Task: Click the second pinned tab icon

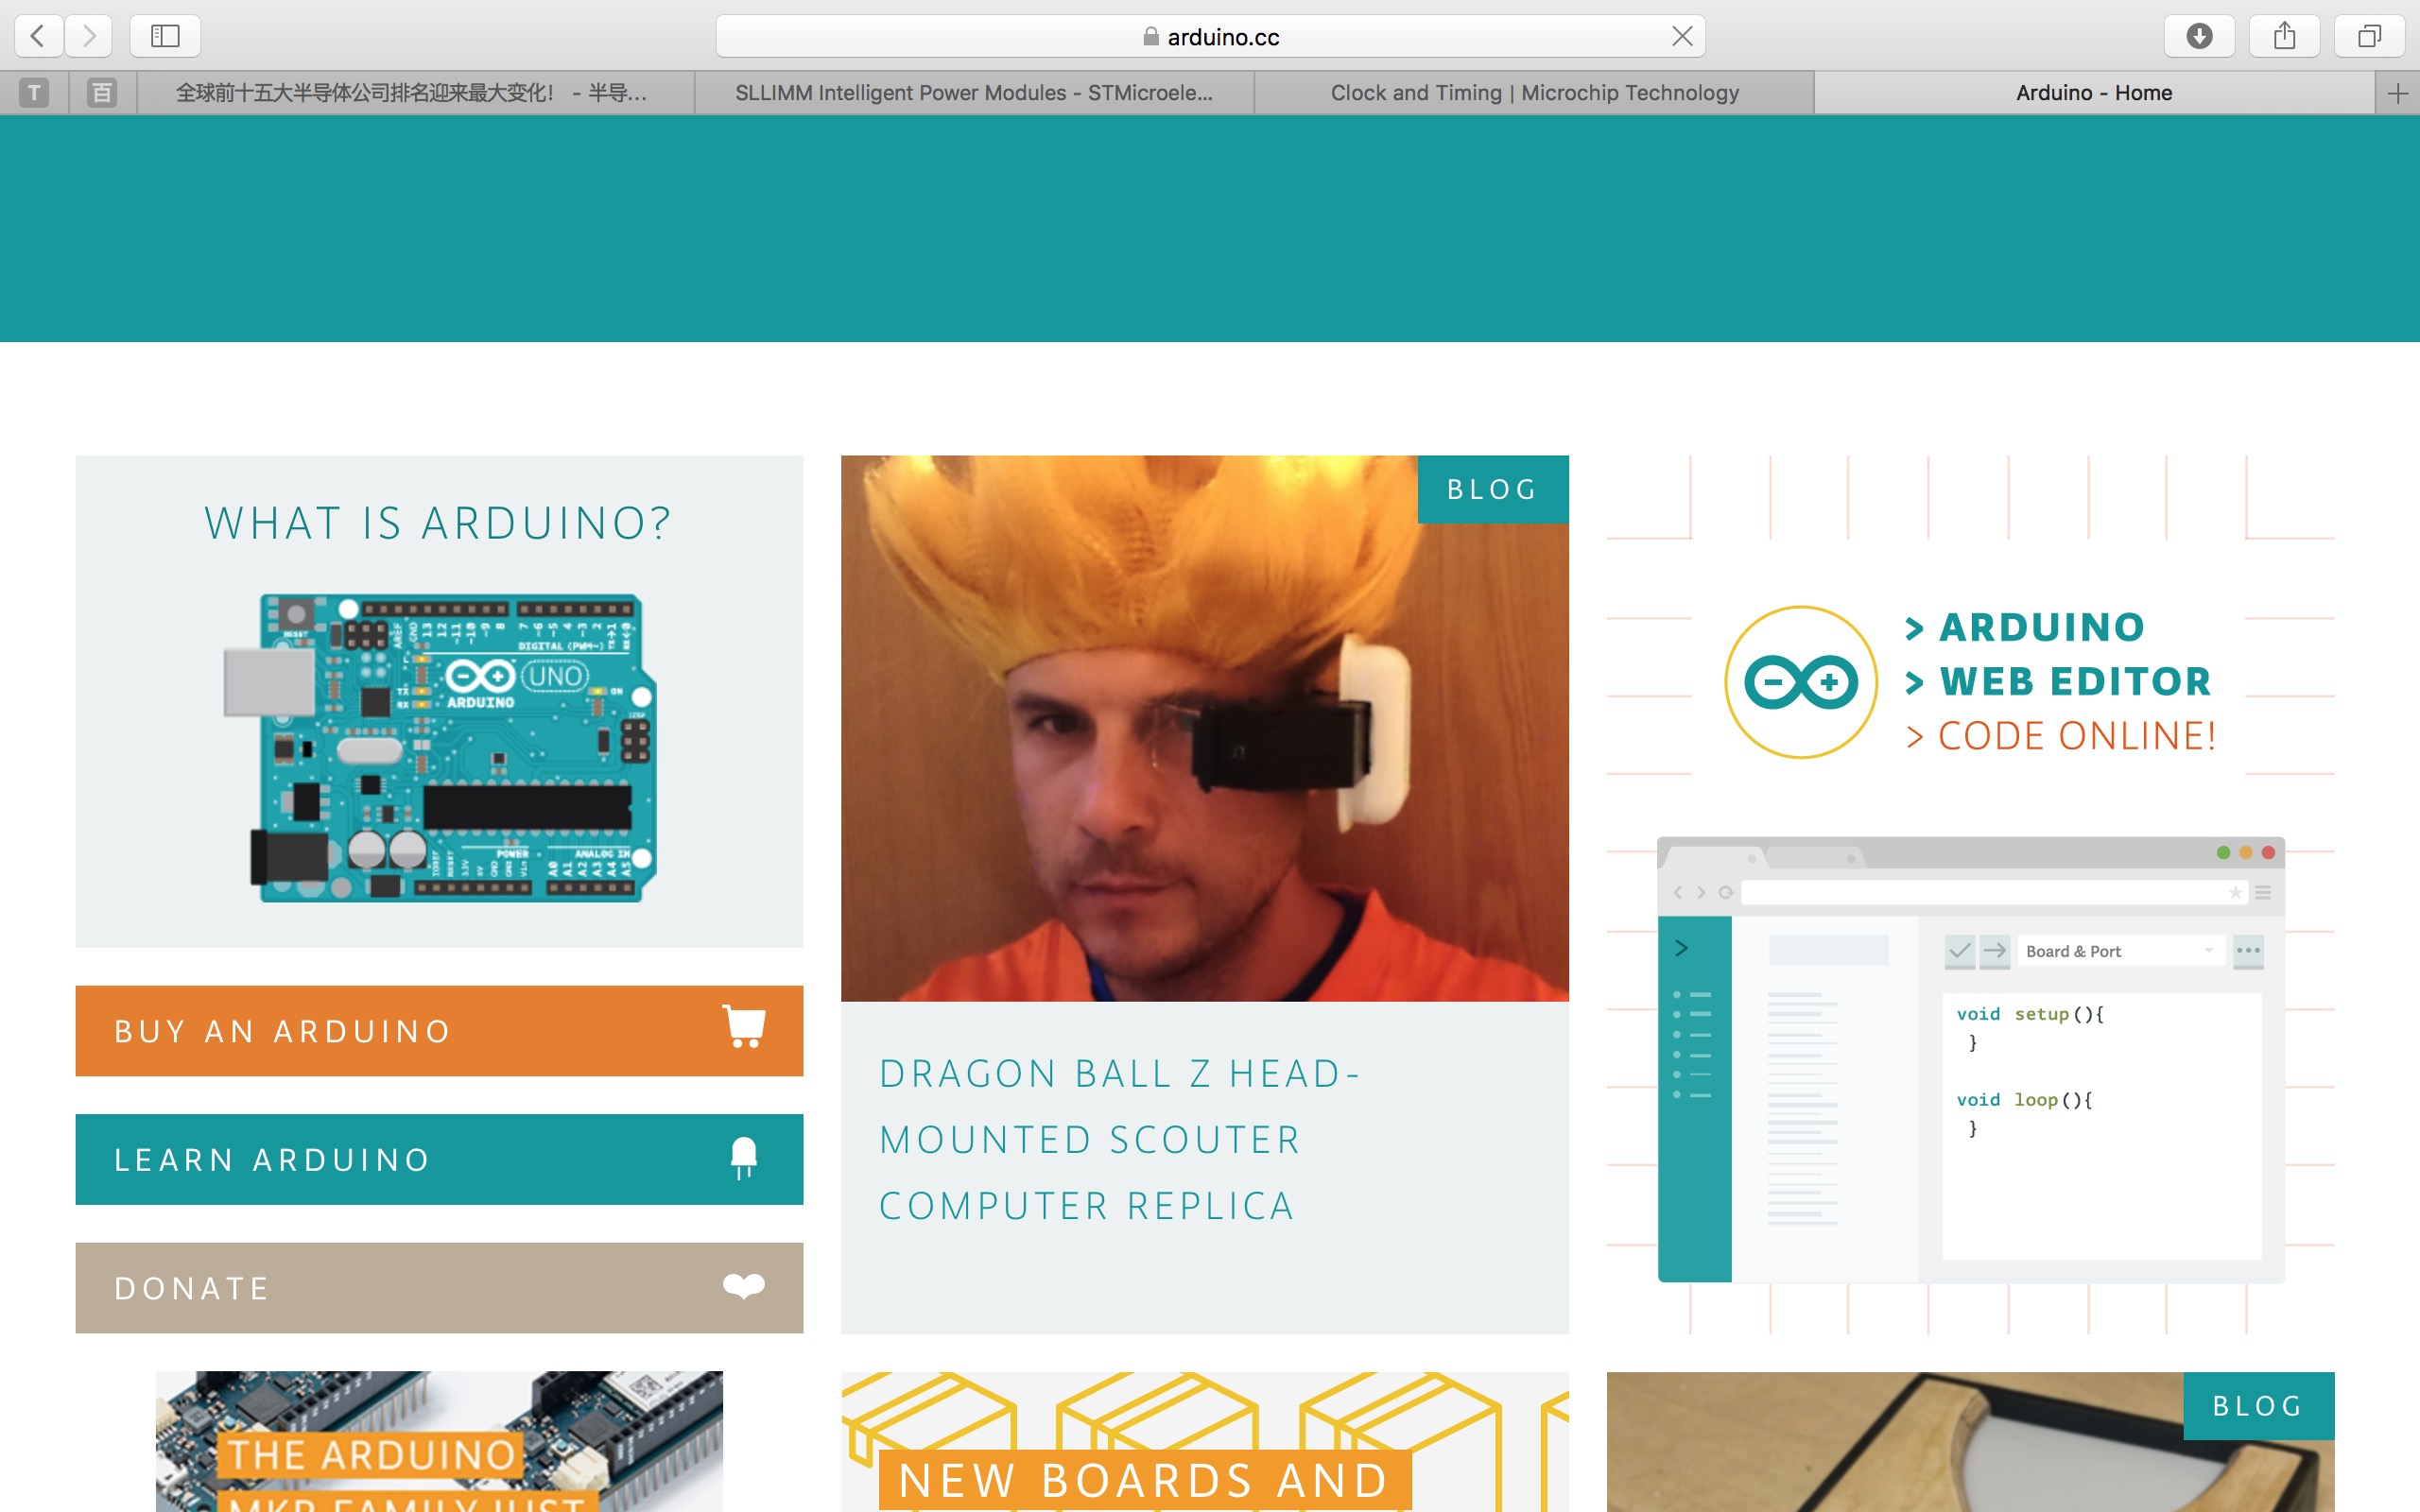Action: 102,93
